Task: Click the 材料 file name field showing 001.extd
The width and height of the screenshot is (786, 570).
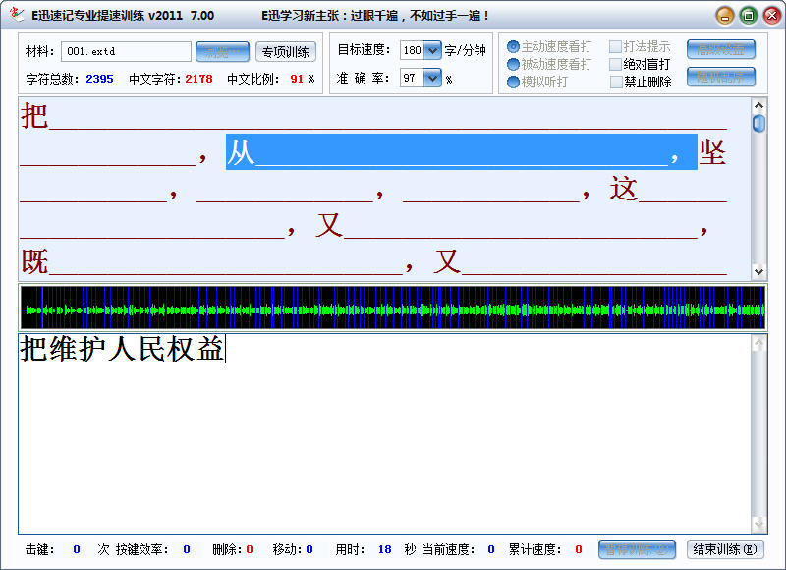Action: point(126,51)
